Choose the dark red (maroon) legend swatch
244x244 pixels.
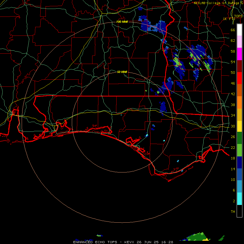pyautogui.click(x=239, y=66)
